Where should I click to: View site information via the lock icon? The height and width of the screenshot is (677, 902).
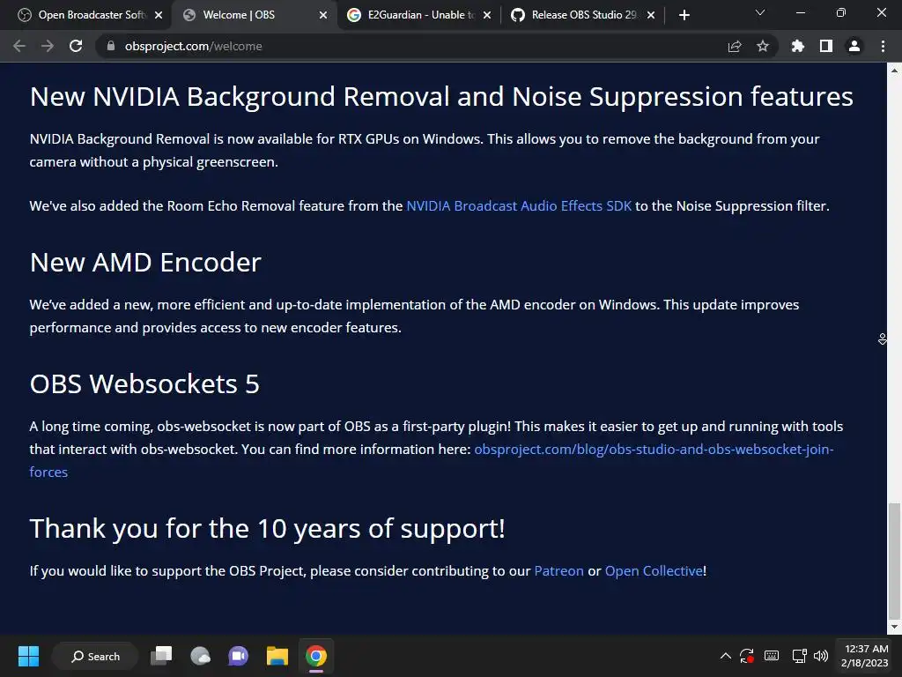click(111, 46)
